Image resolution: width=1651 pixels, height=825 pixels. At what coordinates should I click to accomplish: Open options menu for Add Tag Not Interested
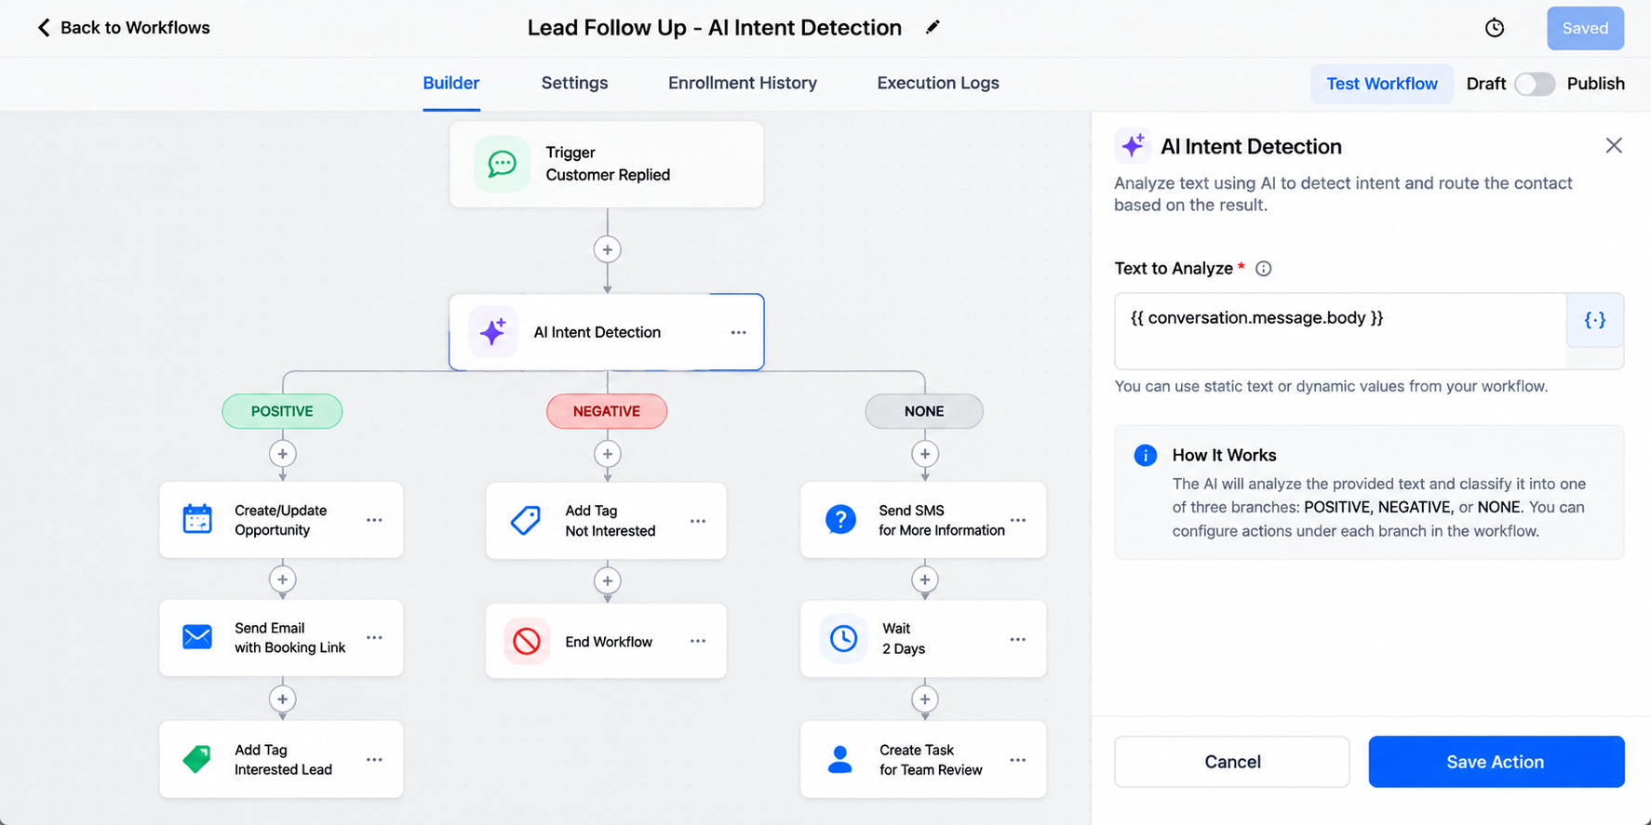pyautogui.click(x=698, y=521)
